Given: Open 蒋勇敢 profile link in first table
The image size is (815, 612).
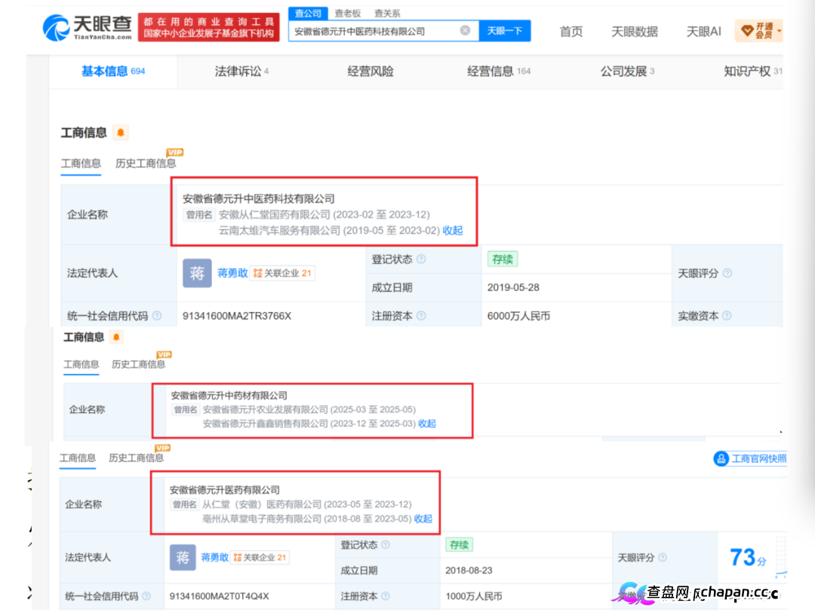Looking at the screenshot, I should 232,273.
